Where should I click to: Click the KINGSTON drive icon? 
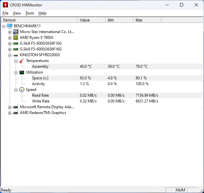(16, 55)
